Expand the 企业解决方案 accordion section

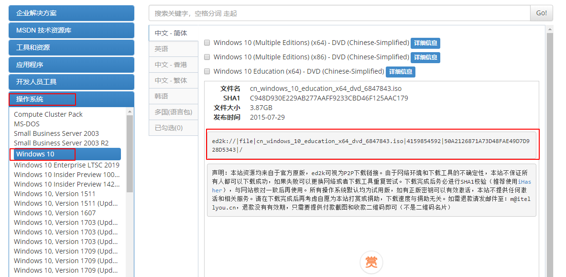tap(72, 13)
